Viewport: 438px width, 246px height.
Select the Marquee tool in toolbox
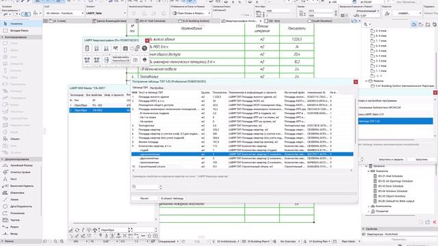click(x=21, y=30)
